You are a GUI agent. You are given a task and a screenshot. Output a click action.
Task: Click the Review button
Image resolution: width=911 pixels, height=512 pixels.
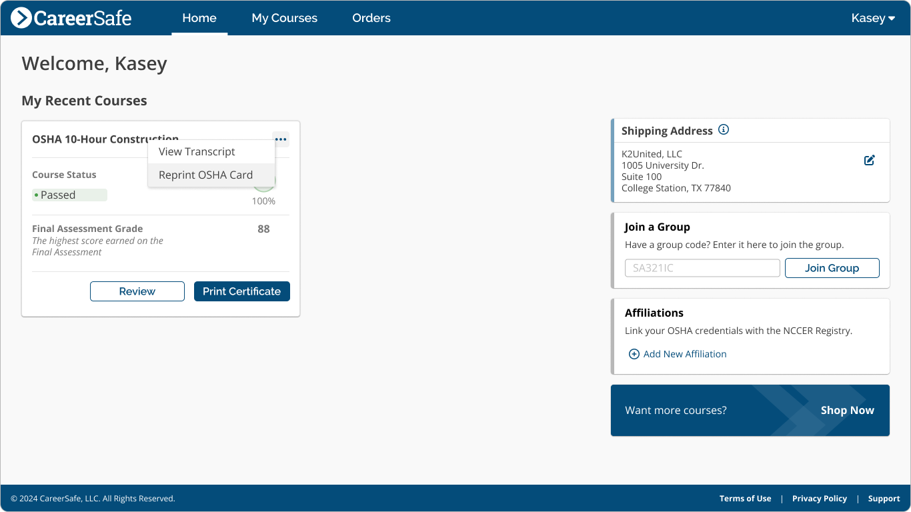[137, 291]
